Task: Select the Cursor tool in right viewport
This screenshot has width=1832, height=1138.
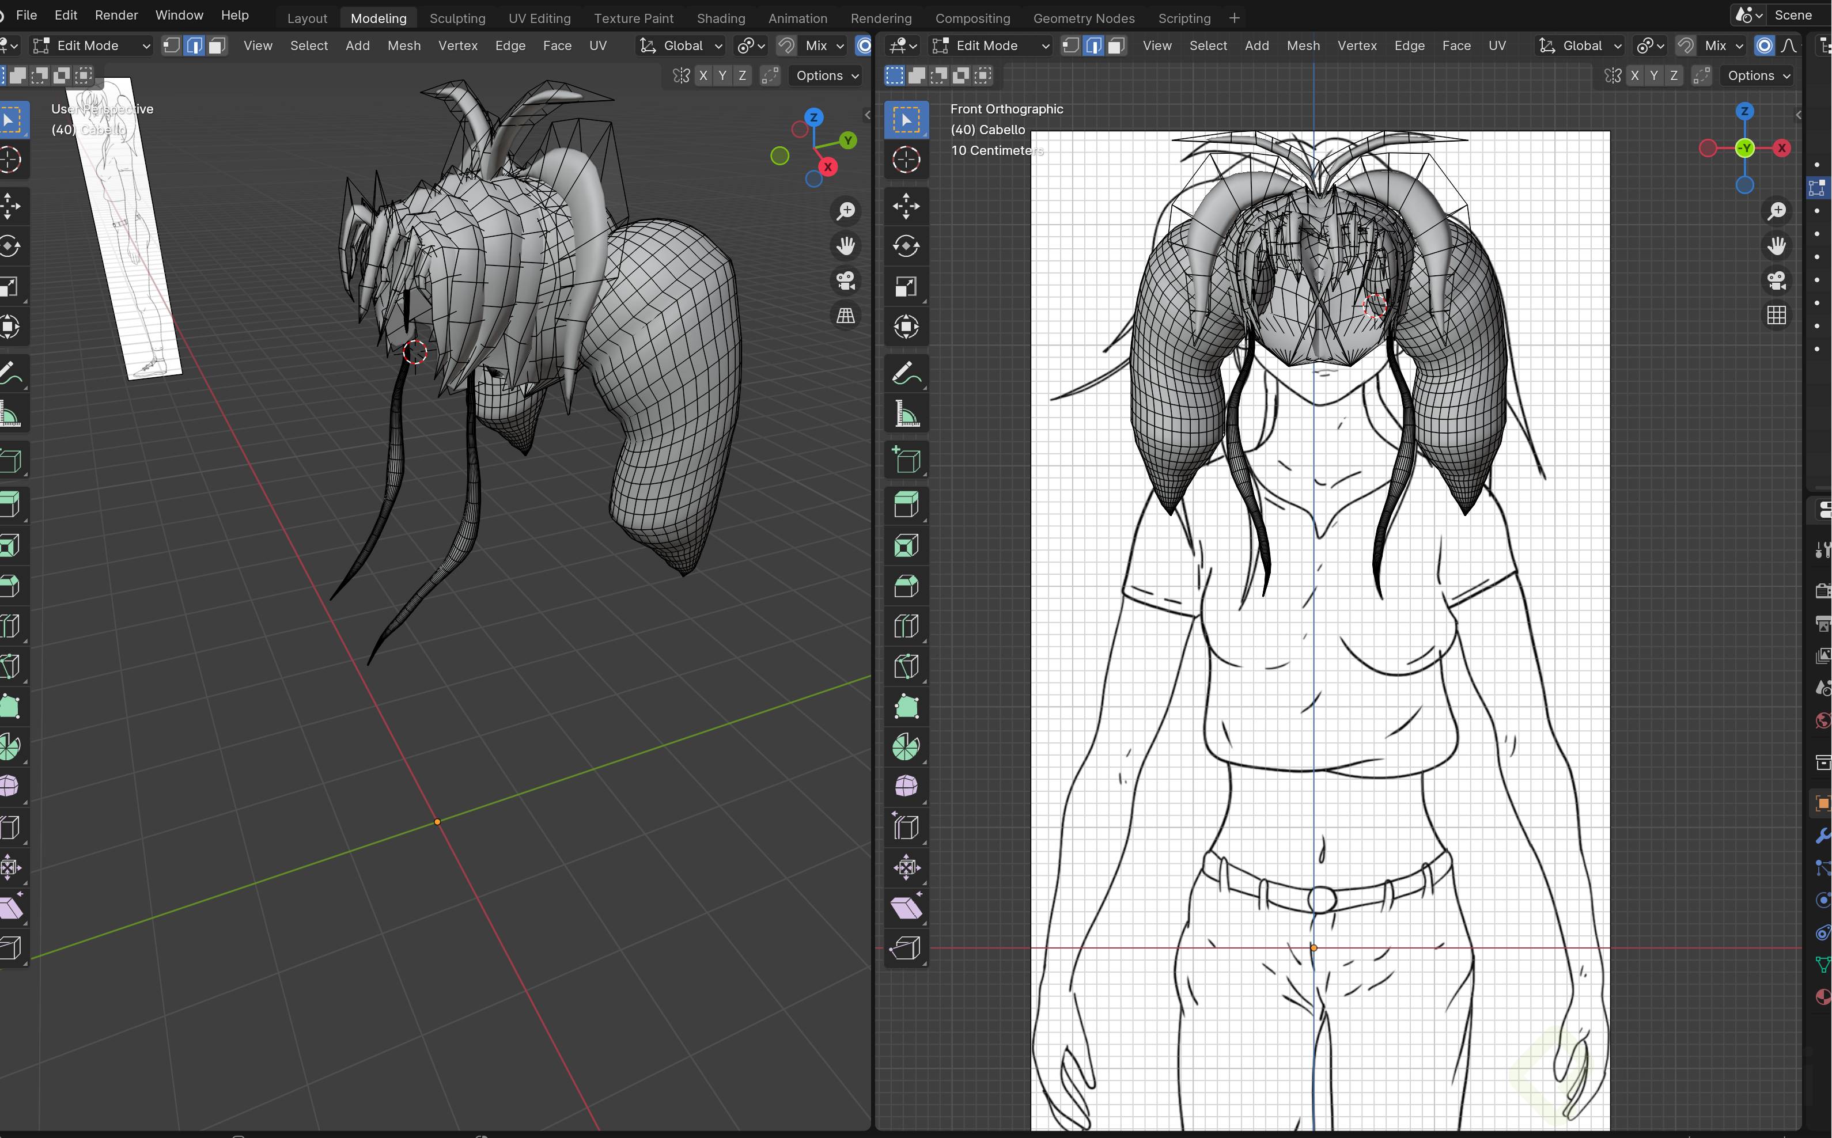Action: 906,160
